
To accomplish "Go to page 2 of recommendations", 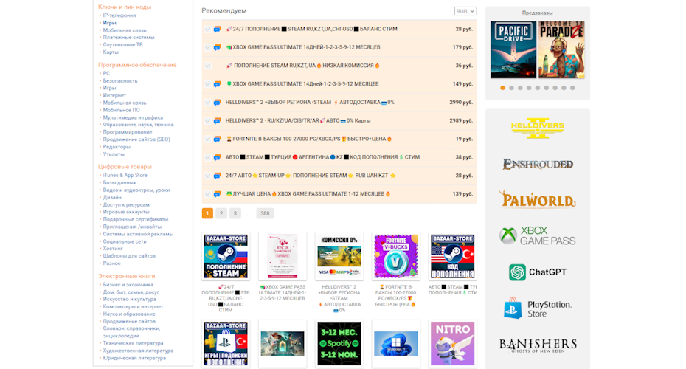I will pos(221,213).
